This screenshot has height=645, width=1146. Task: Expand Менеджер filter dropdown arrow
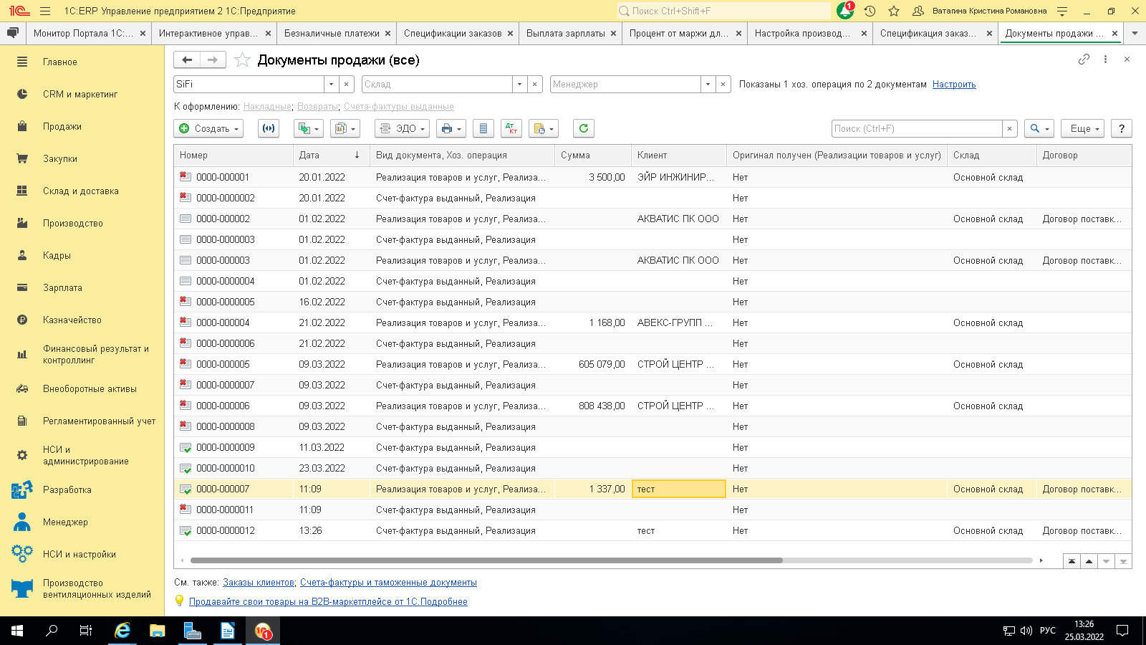(708, 85)
